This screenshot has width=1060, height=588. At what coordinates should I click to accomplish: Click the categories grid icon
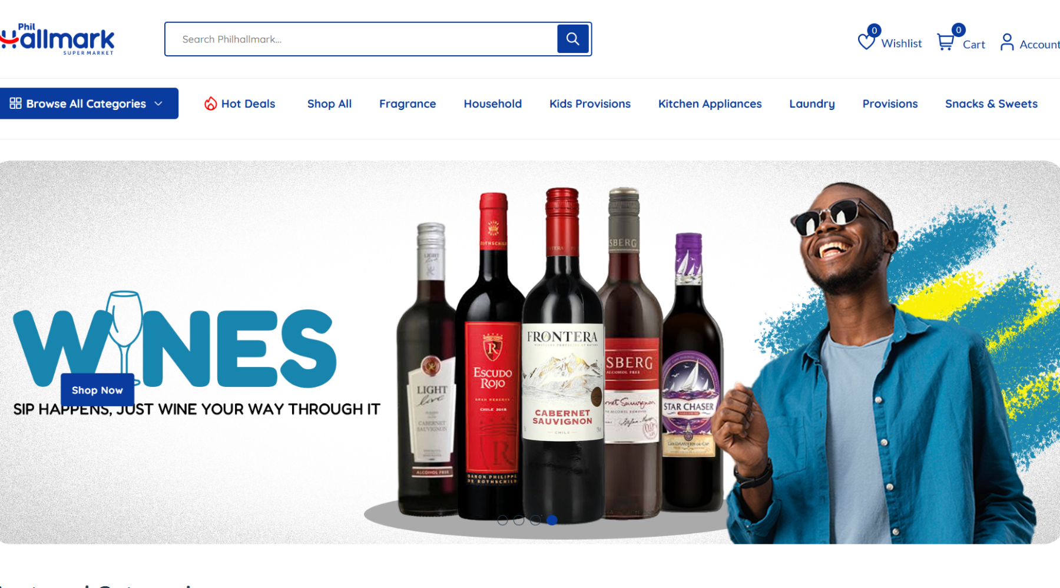(16, 103)
